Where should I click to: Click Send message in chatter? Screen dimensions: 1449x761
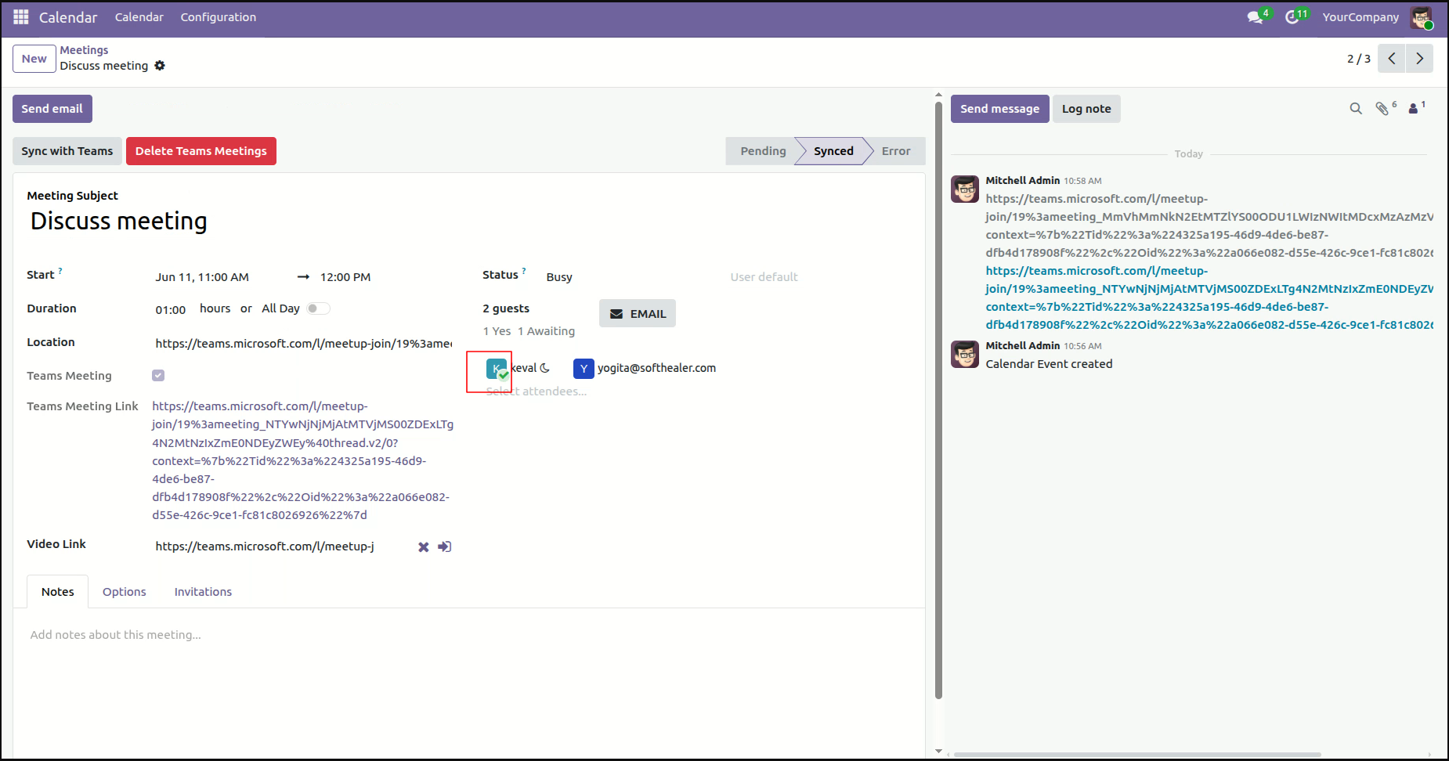[1000, 109]
